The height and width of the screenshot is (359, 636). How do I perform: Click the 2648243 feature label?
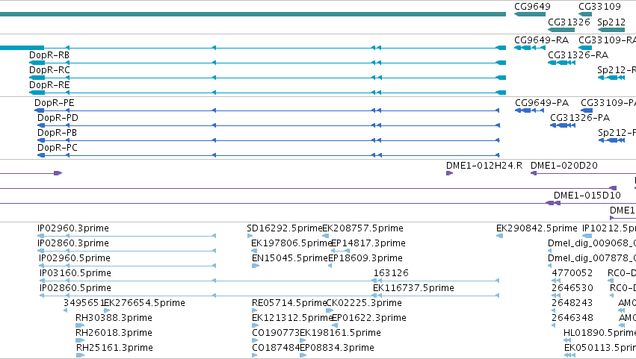coord(572,304)
